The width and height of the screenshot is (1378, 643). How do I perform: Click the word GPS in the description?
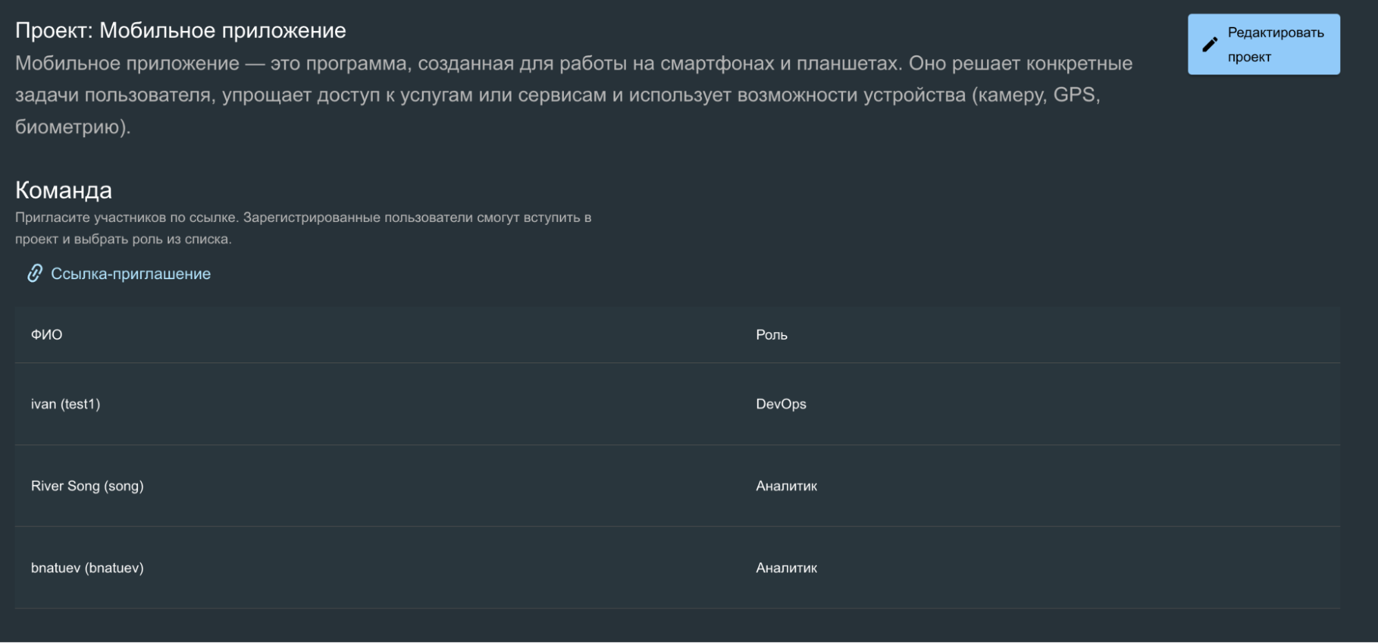point(1073,94)
